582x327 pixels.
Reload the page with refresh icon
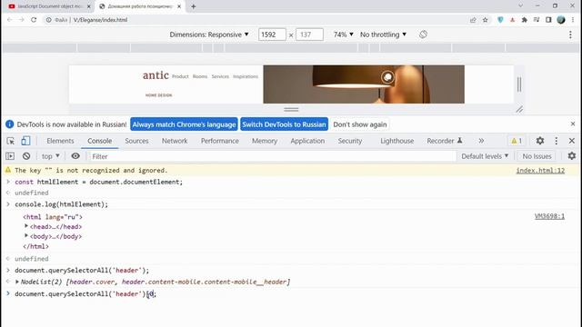point(34,20)
